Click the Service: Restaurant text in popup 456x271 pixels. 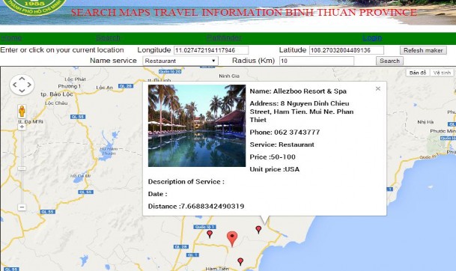pyautogui.click(x=282, y=144)
